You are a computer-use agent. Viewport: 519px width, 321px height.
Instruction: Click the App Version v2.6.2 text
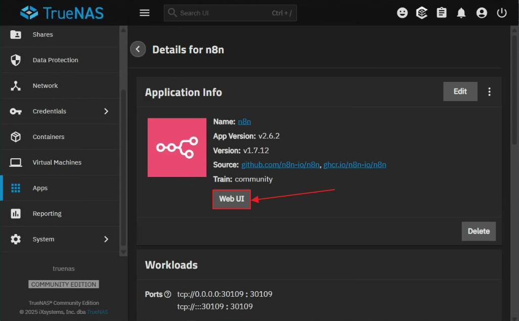[246, 136]
